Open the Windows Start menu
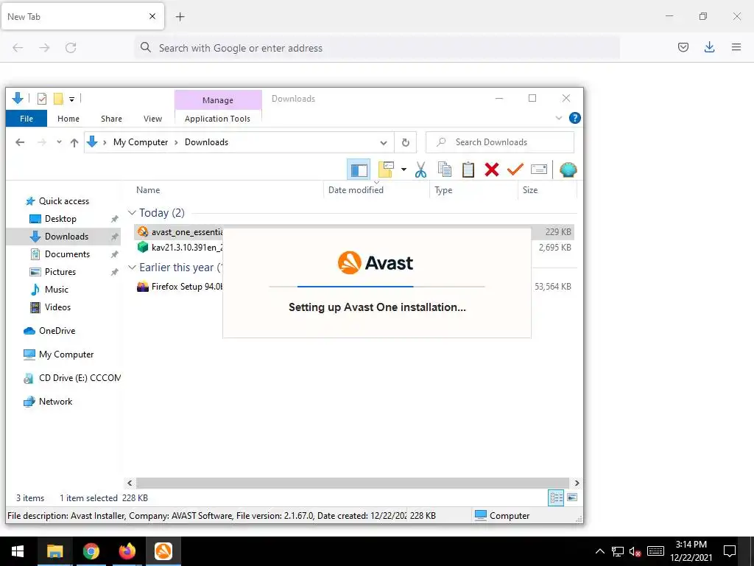 pos(18,551)
